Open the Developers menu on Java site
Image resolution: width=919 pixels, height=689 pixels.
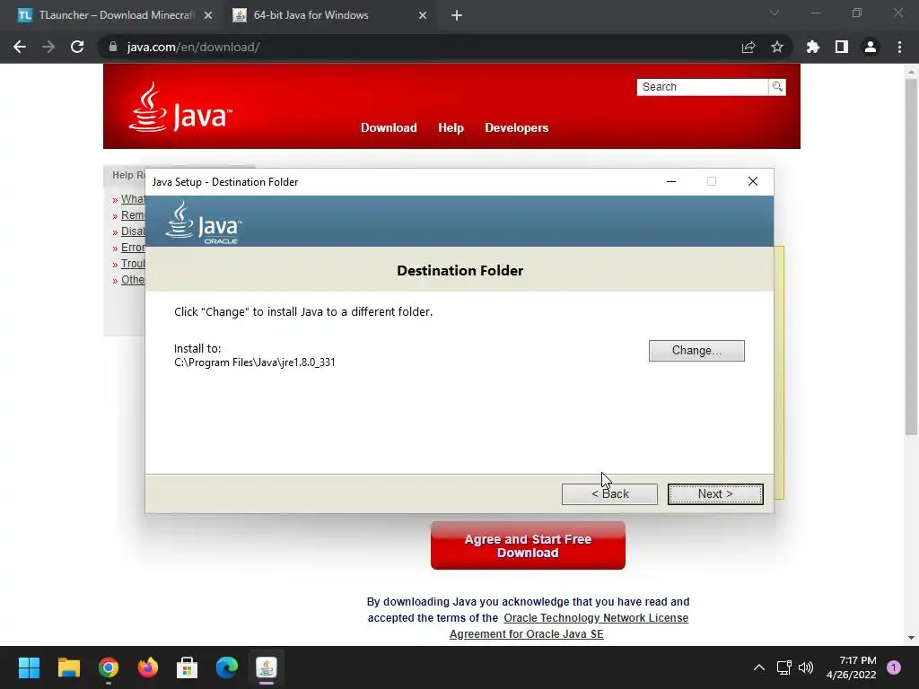click(516, 127)
